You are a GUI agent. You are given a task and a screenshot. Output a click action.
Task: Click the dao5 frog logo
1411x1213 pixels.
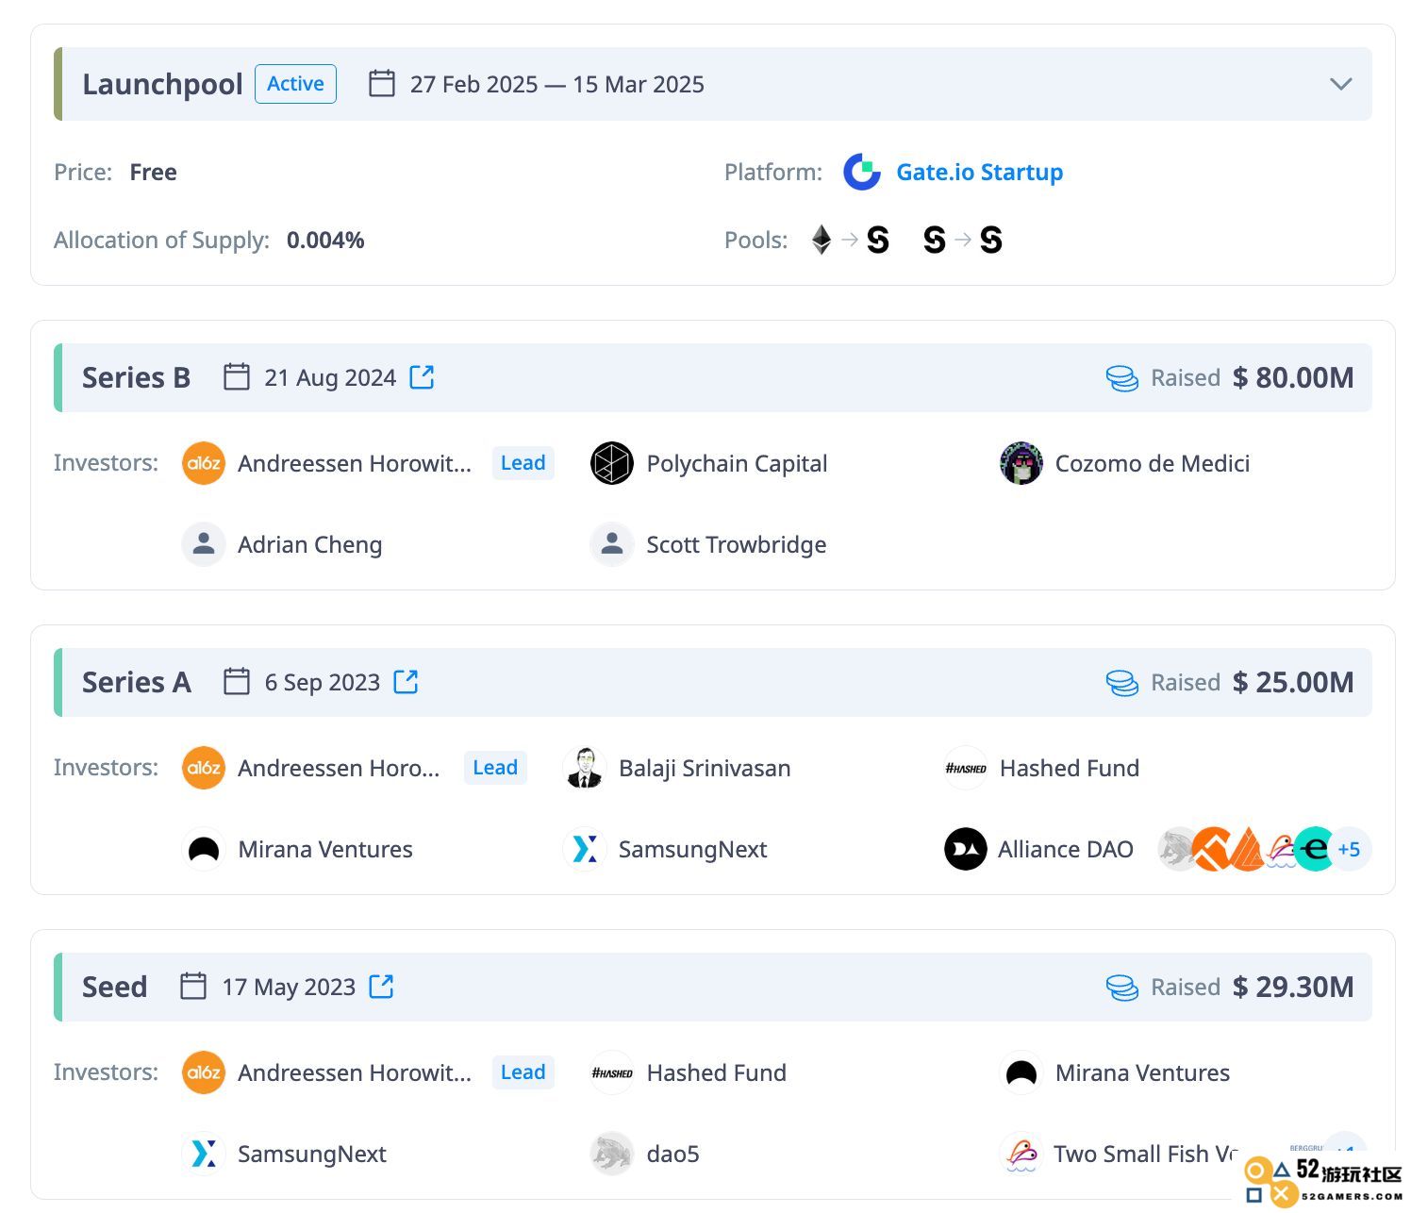(x=612, y=1154)
